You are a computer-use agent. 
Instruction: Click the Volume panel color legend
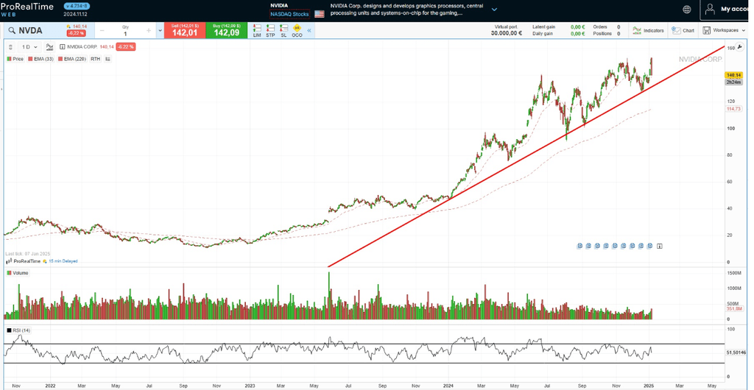10,273
